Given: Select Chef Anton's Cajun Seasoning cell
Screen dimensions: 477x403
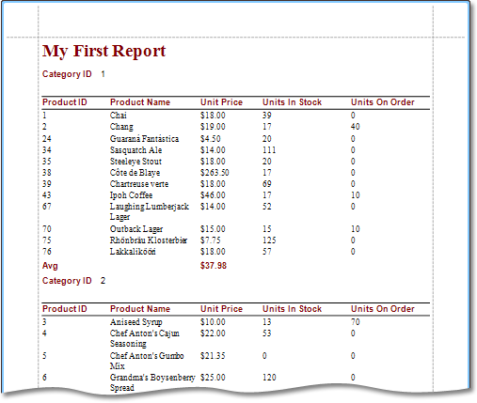Looking at the screenshot, I should [x=145, y=338].
